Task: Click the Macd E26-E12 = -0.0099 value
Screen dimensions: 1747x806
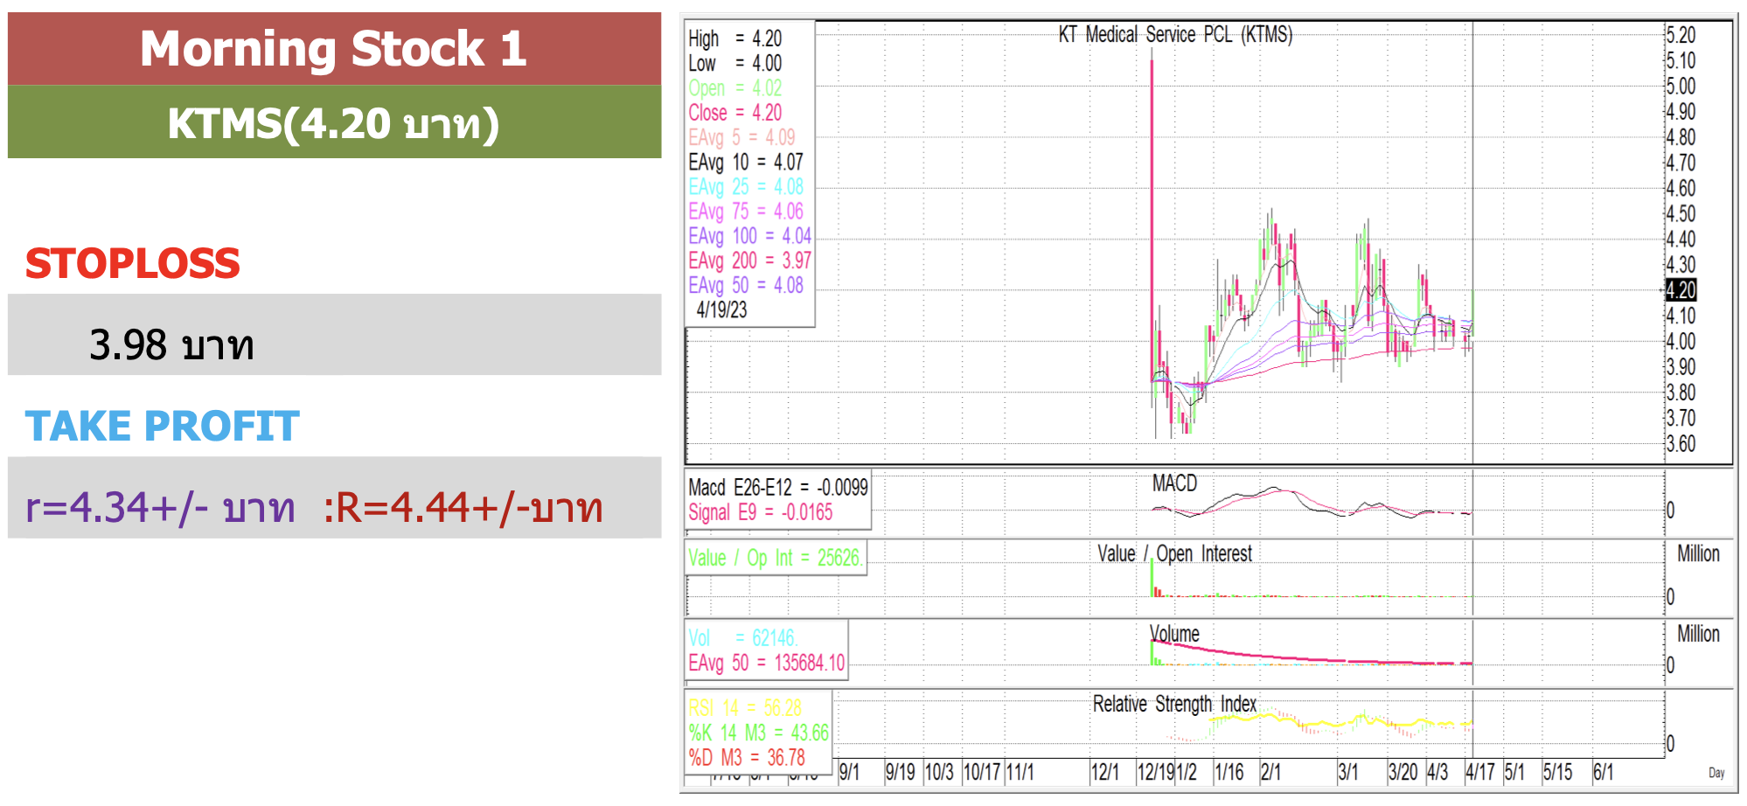Action: pyautogui.click(x=778, y=487)
